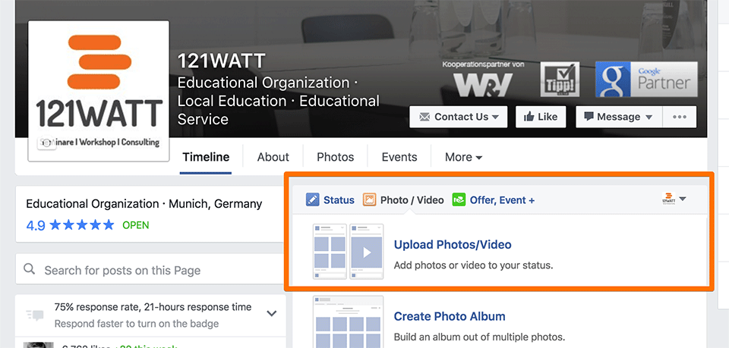Screen dimensions: 729x348
Task: Click 'Add photos or video to your status.' text
Action: (x=473, y=266)
